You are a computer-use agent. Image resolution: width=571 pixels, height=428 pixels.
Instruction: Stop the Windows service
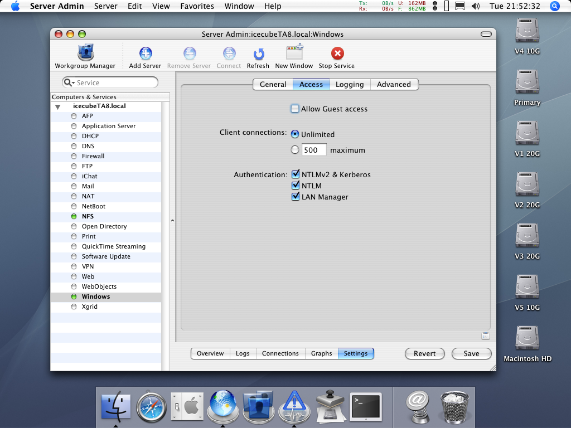click(337, 53)
